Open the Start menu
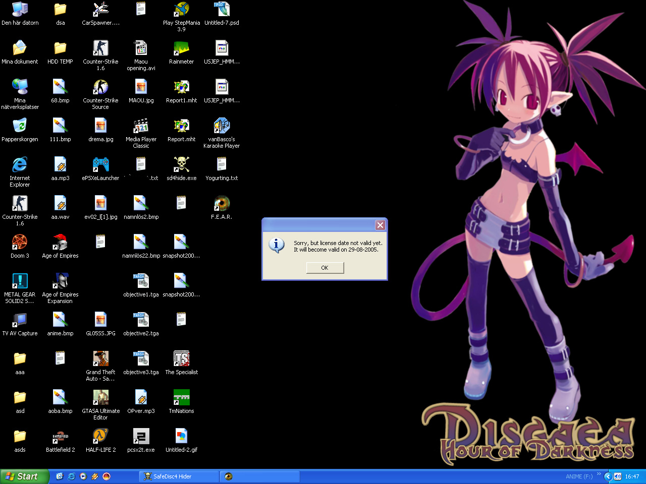 coord(24,476)
